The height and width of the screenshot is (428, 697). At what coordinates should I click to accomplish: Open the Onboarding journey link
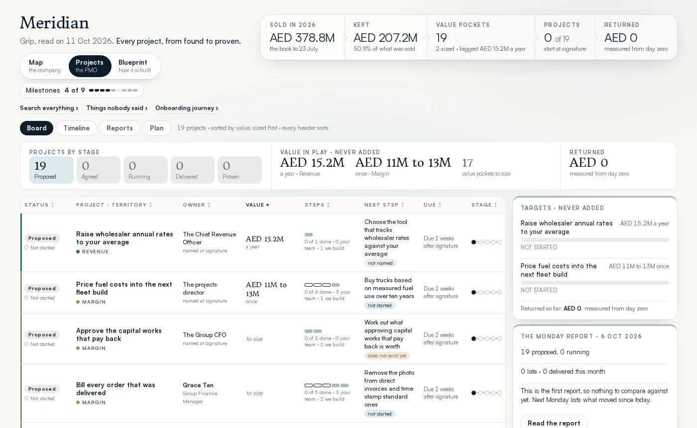(187, 108)
